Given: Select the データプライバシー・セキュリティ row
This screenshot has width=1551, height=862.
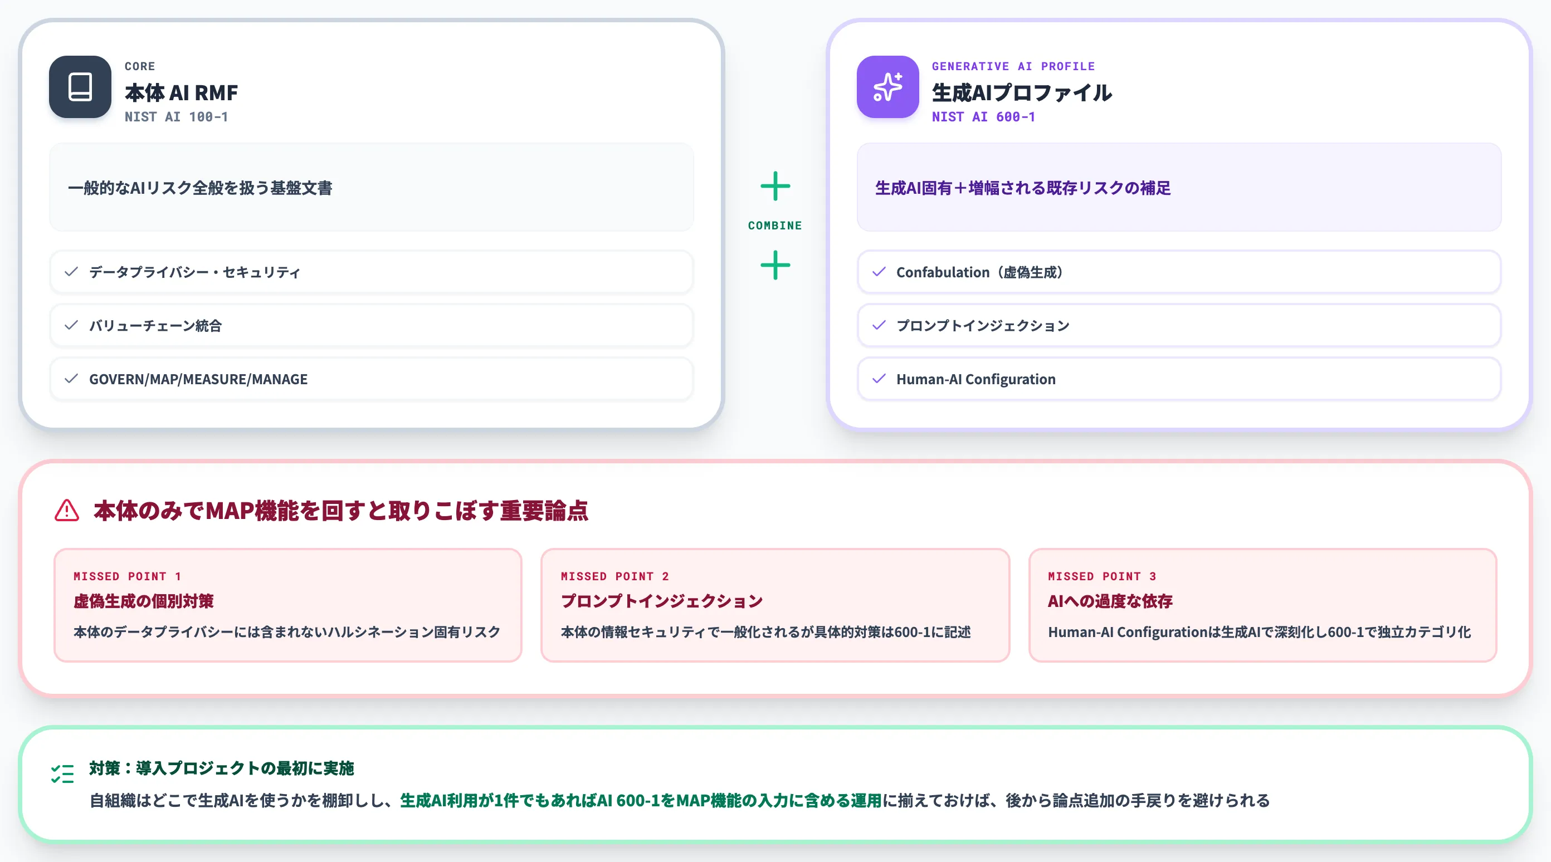Looking at the screenshot, I should pyautogui.click(x=372, y=272).
